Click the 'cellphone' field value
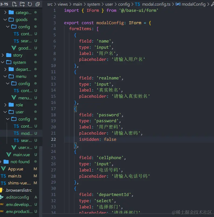The height and width of the screenshot is (217, 214). pyautogui.click(x=110, y=157)
